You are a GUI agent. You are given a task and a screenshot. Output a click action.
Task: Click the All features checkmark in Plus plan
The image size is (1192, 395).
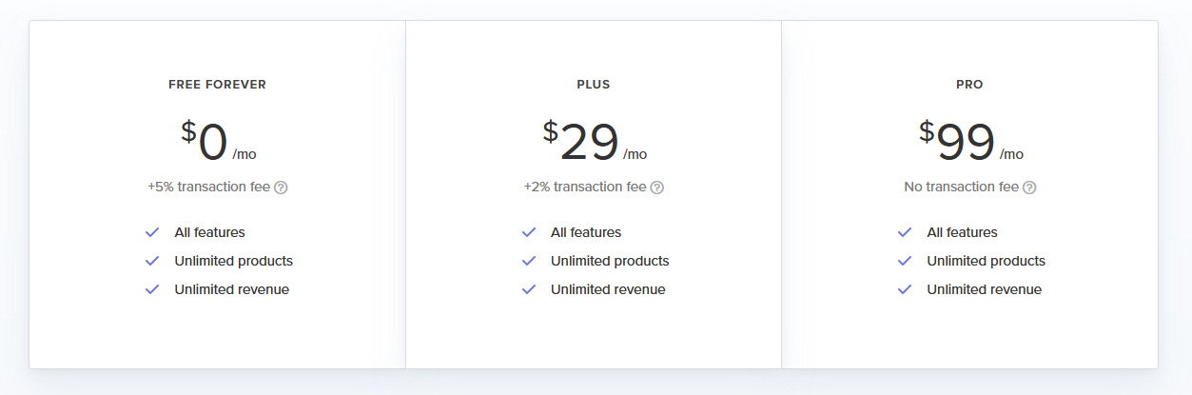(x=529, y=232)
